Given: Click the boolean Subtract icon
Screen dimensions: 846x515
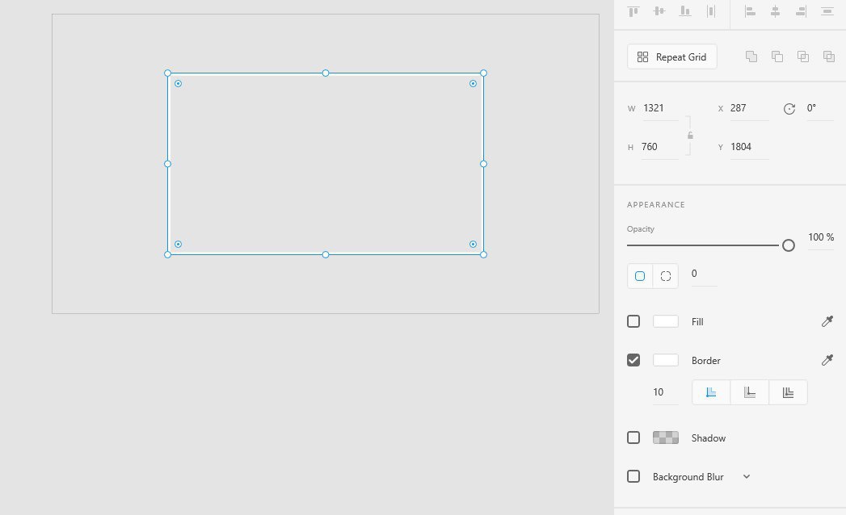Looking at the screenshot, I should point(777,57).
